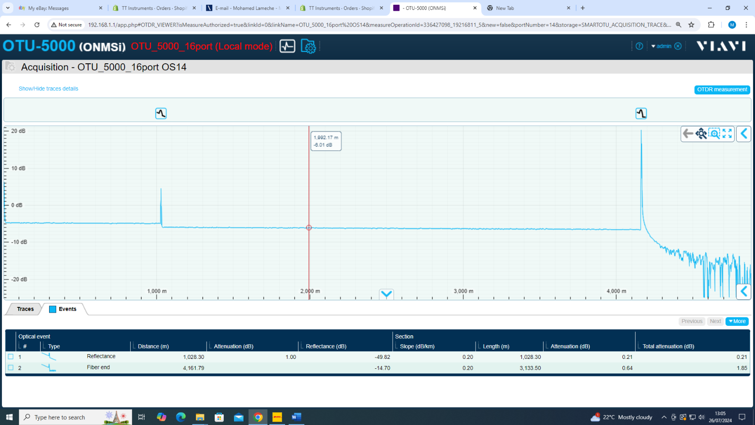Click the OTDR measurement button

pos(722,90)
